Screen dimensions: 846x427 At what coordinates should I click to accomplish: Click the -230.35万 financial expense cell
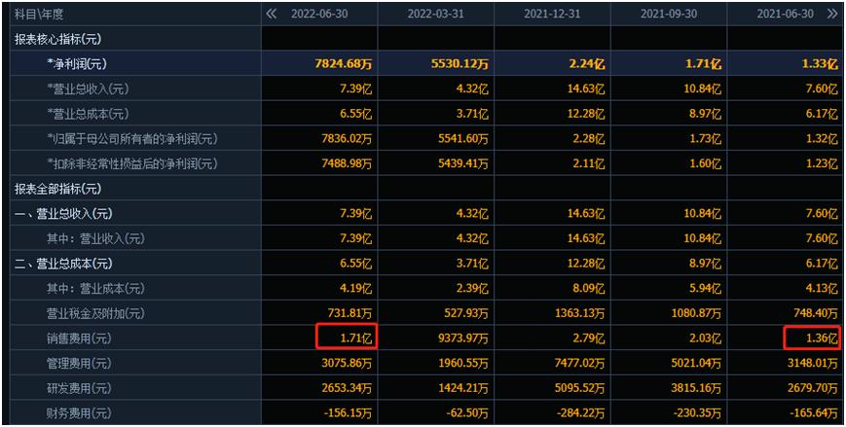[696, 413]
